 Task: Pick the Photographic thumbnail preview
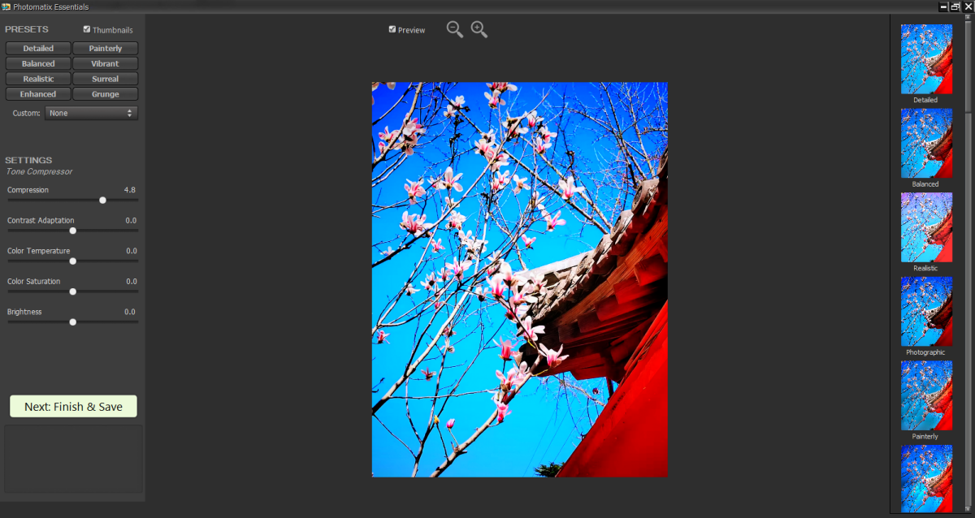pyautogui.click(x=926, y=312)
